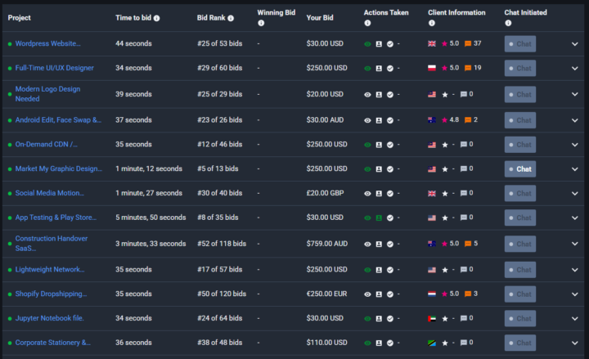The width and height of the screenshot is (589, 359).
Task: Expand the App Testing & Play Store row
Action: point(575,218)
